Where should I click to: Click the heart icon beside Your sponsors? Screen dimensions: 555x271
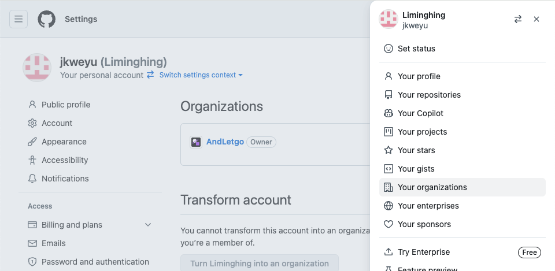coord(388,224)
